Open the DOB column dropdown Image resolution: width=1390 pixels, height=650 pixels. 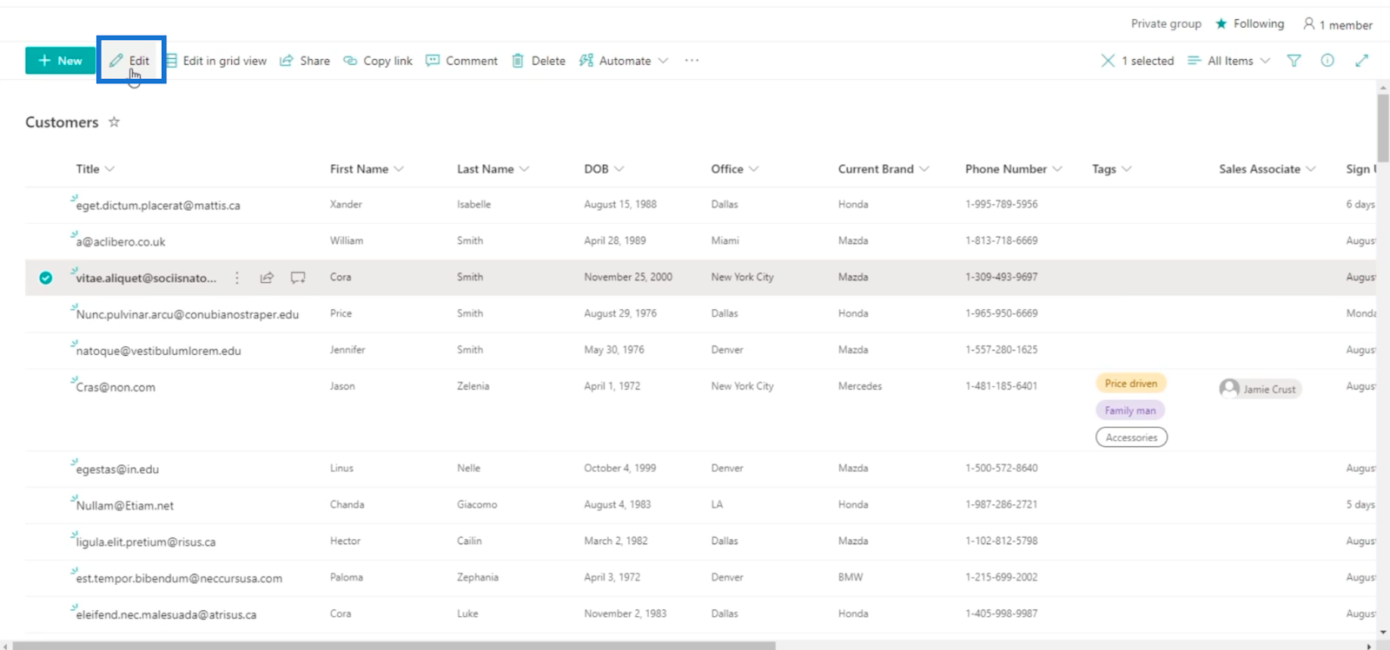(x=604, y=169)
